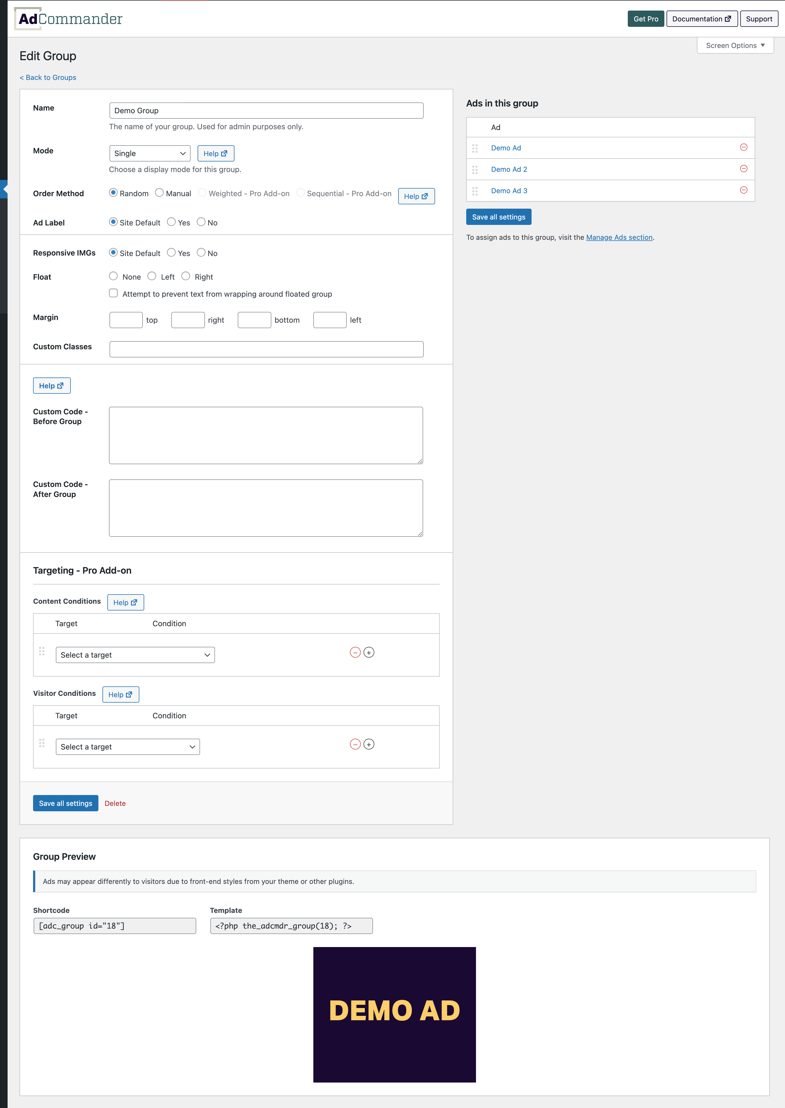Click the Shortcode field

click(115, 926)
